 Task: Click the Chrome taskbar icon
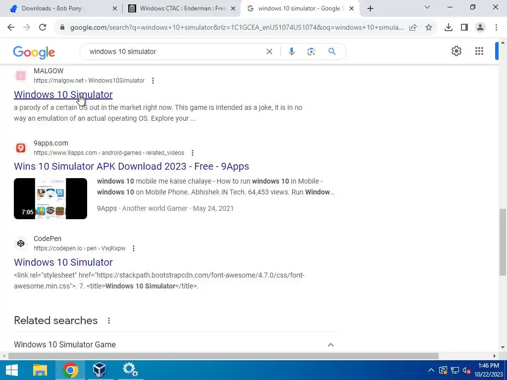tap(70, 370)
